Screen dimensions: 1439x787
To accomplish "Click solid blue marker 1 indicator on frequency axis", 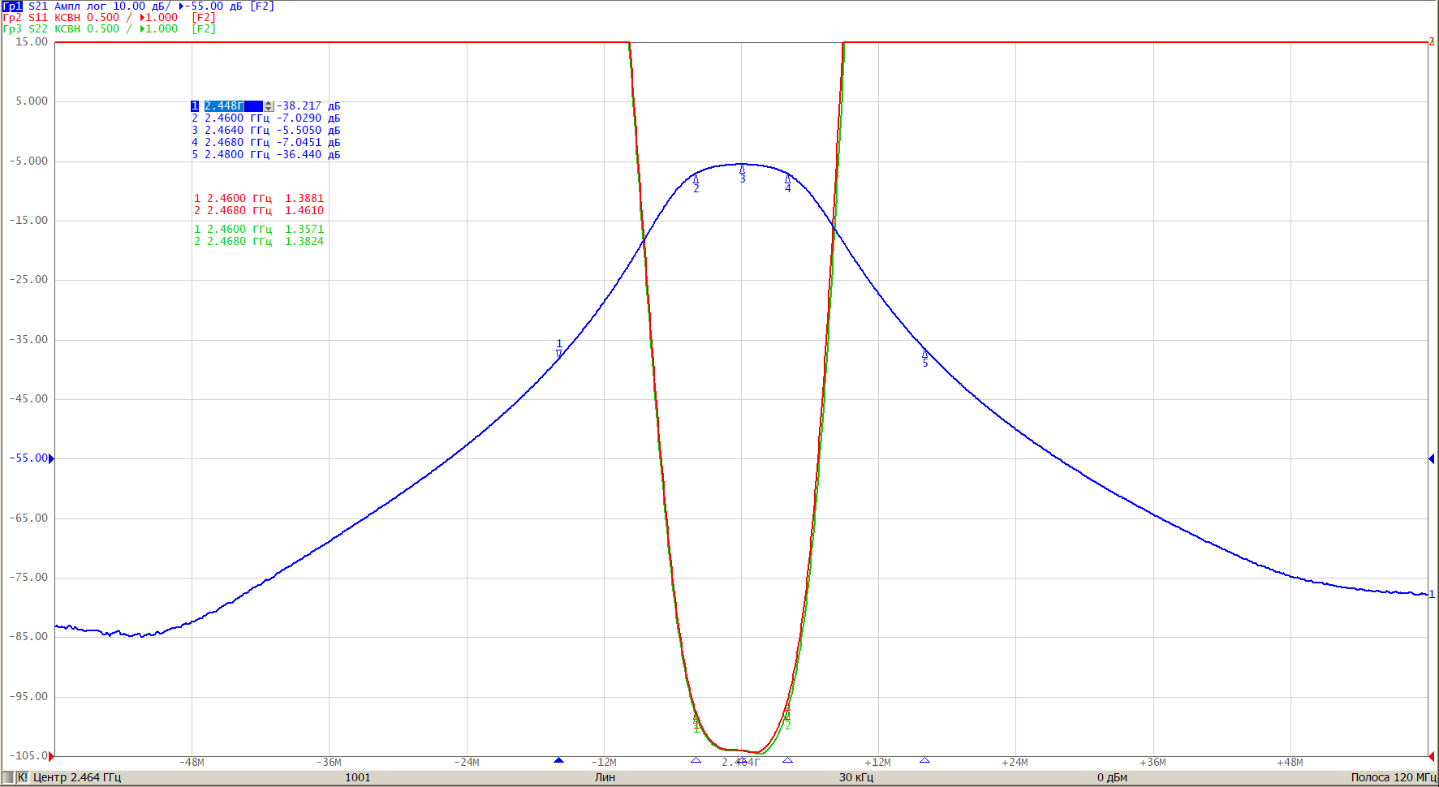I will coord(558,760).
